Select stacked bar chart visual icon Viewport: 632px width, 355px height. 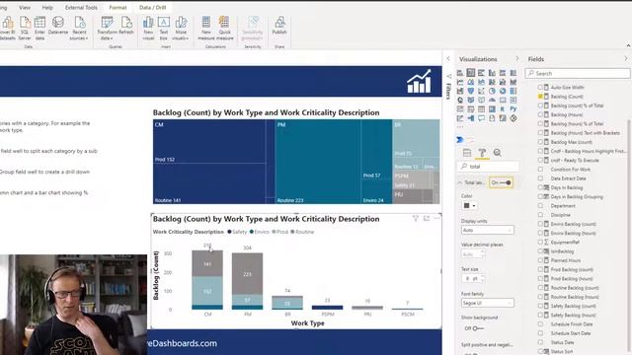[460, 73]
